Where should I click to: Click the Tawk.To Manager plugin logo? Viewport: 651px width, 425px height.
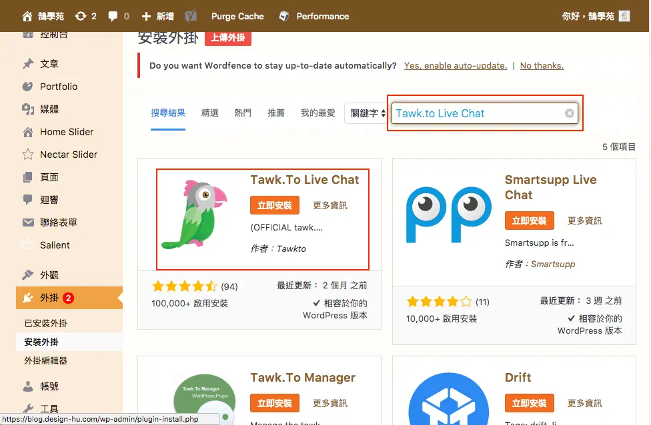204,399
